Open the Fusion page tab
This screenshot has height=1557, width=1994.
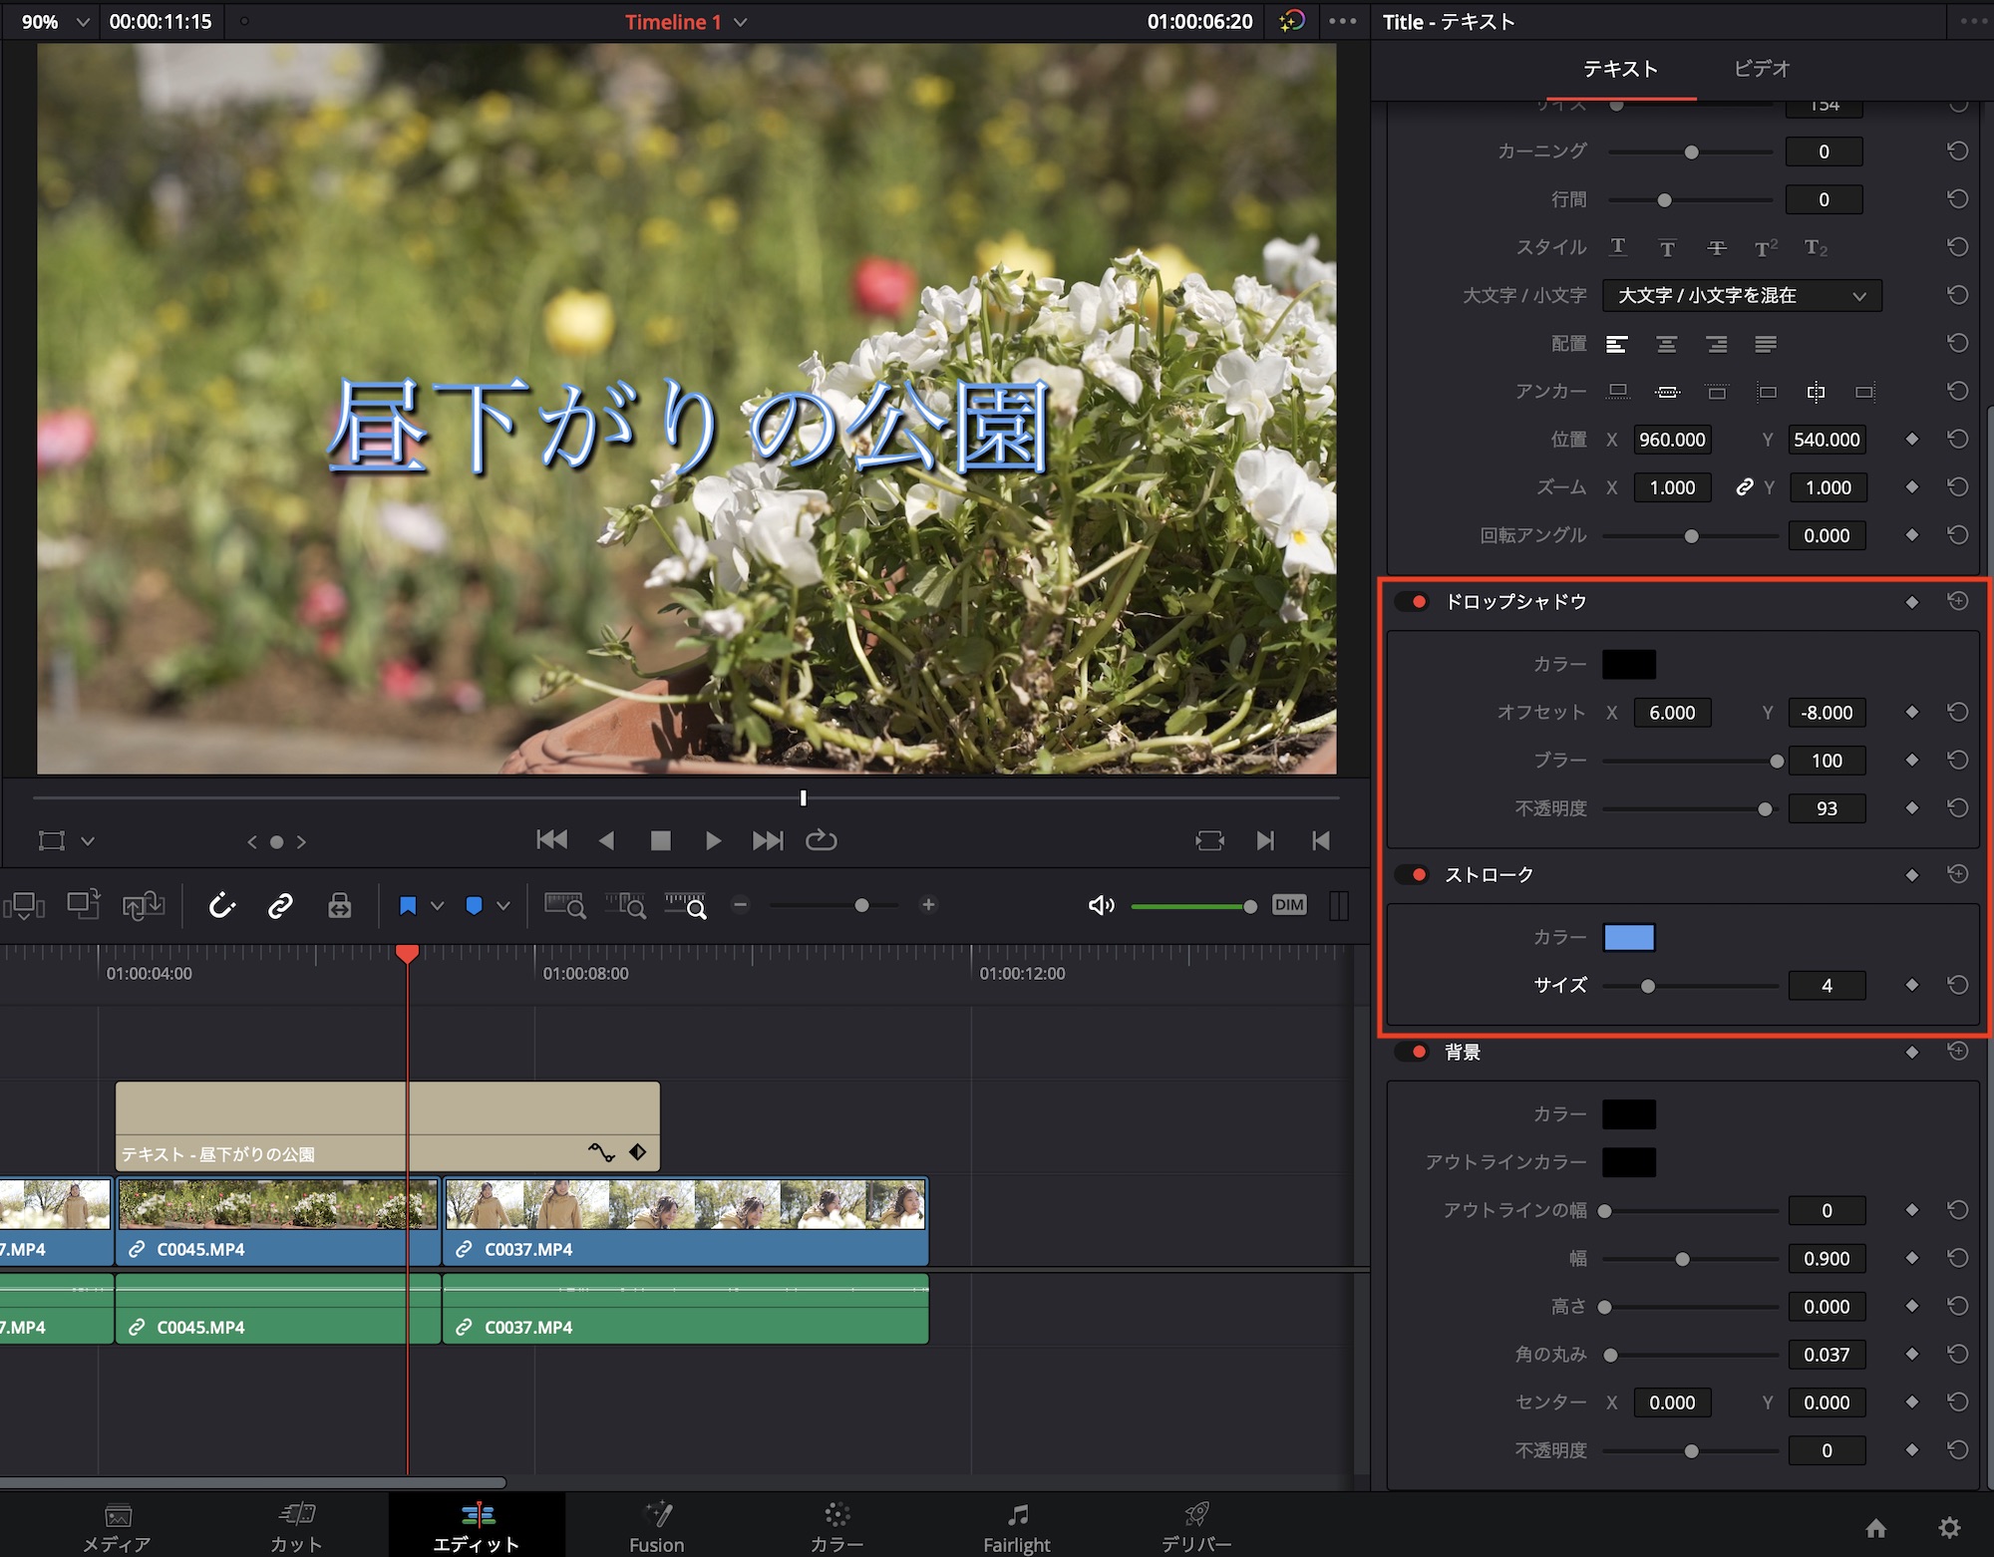point(656,1526)
